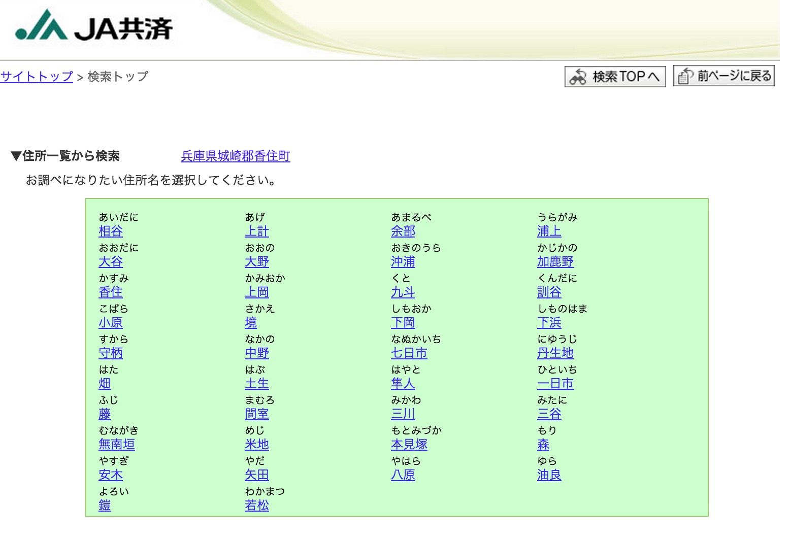The image size is (792, 537).
Task: Open the 訓谷 address link
Action: [x=549, y=292]
